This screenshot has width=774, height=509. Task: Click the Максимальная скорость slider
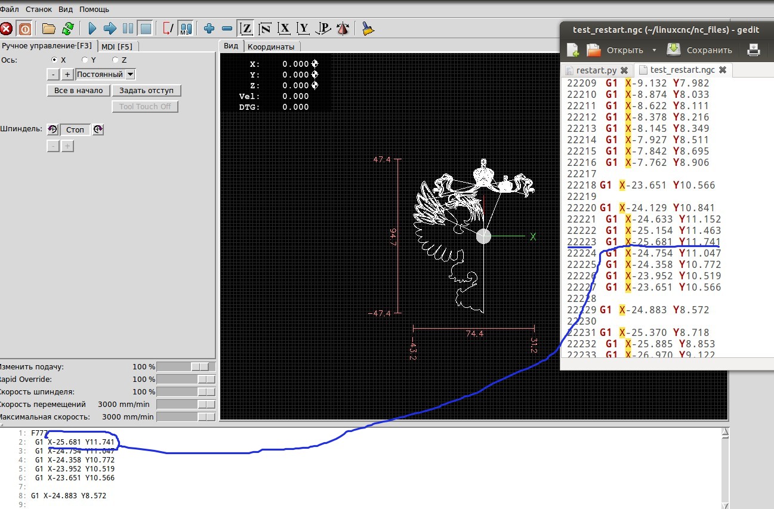coord(186,417)
